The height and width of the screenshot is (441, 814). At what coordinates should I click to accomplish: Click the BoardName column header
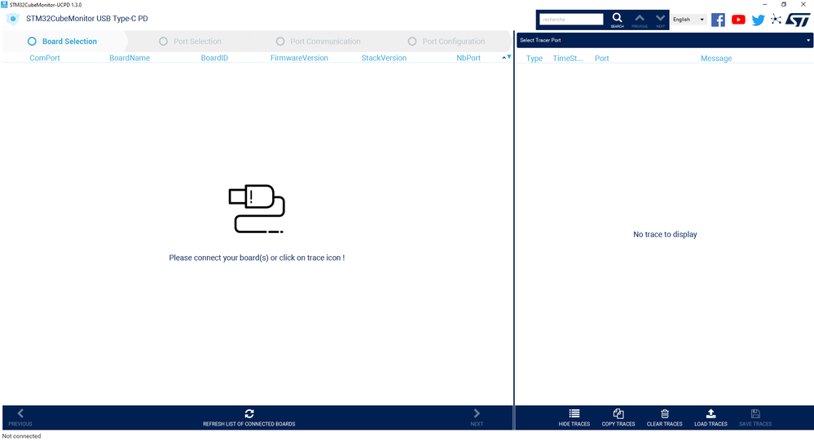[x=130, y=58]
